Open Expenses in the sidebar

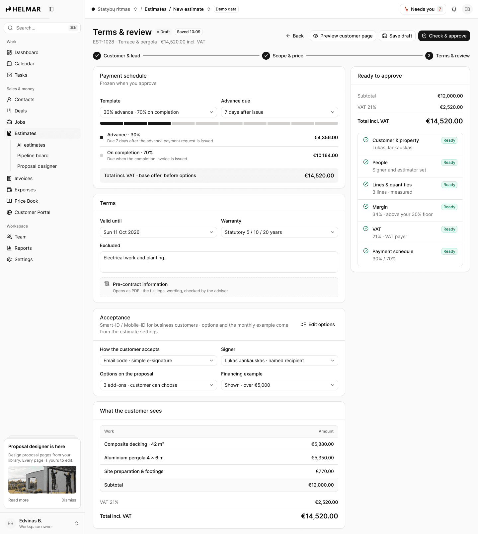42,190
